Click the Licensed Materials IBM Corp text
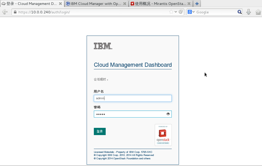Image resolution: width=262 pixels, height=166 pixels. click(123, 152)
